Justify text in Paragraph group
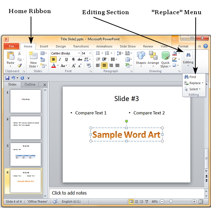 click(x=117, y=65)
